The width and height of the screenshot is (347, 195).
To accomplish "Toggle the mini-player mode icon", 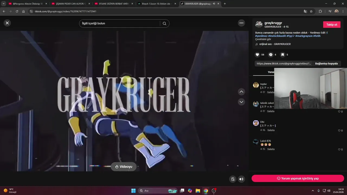I will tap(233, 179).
